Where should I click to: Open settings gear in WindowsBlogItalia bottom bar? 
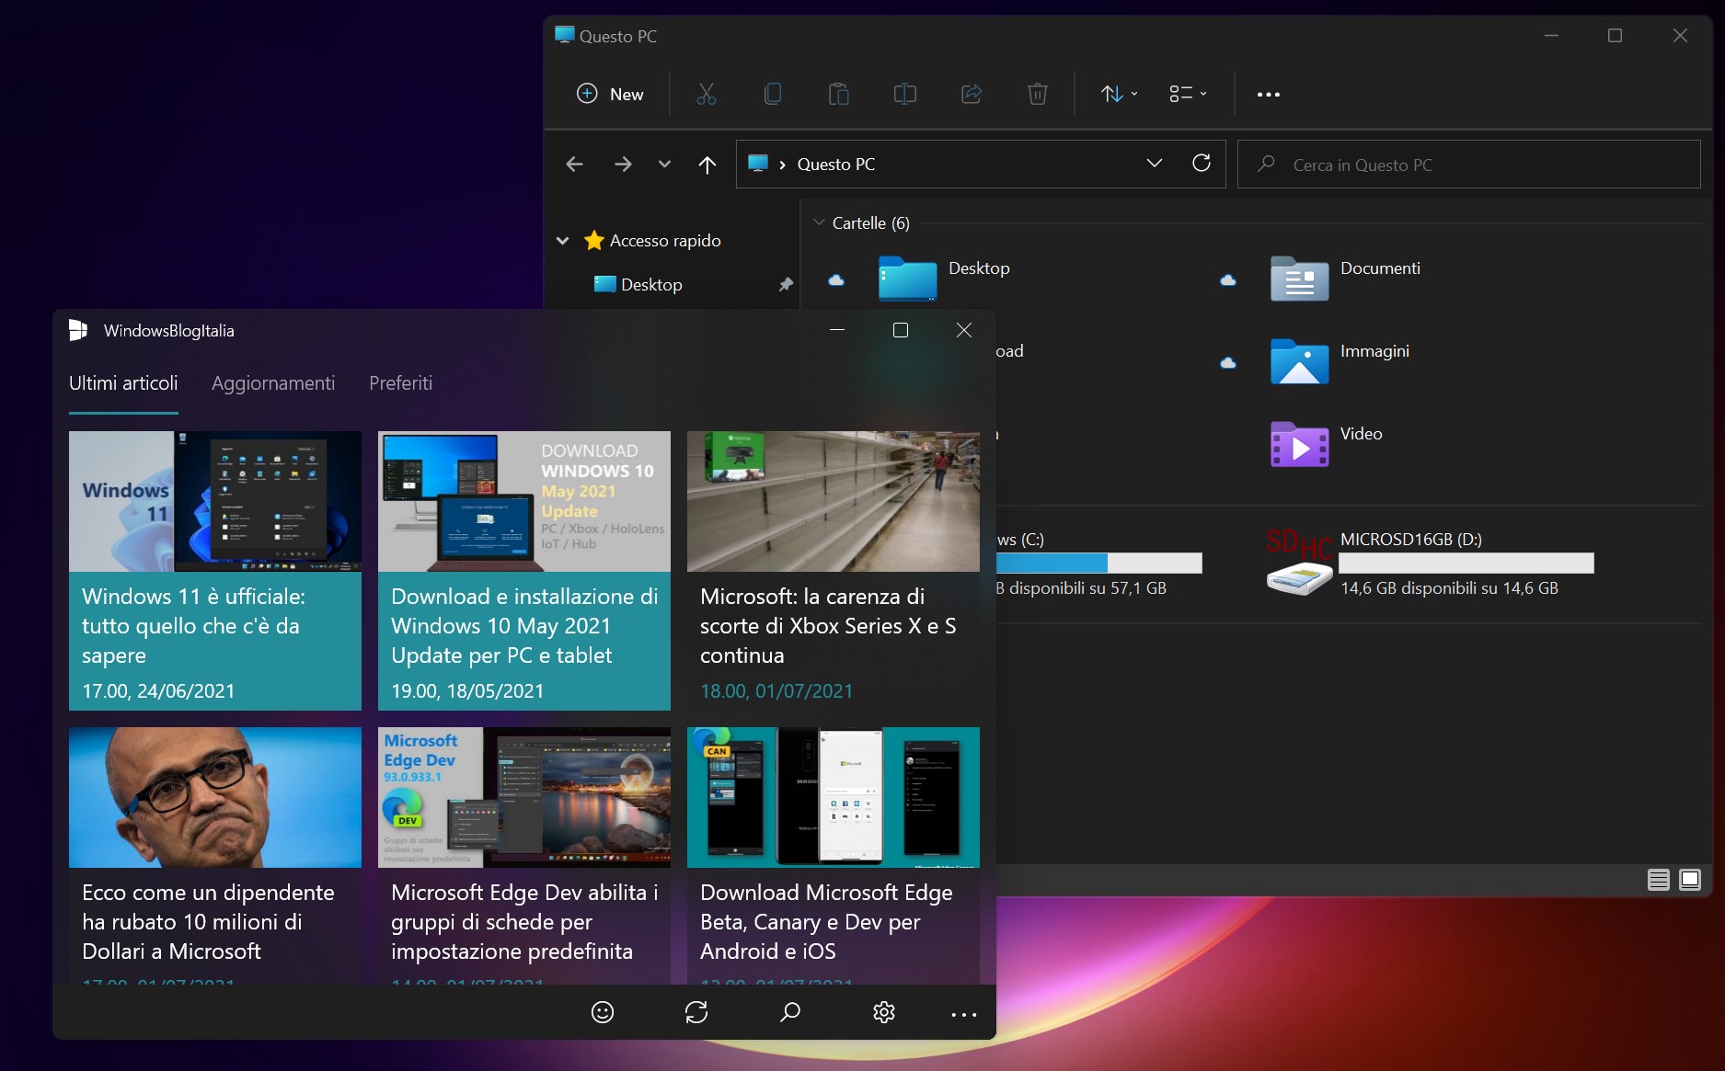(883, 1012)
